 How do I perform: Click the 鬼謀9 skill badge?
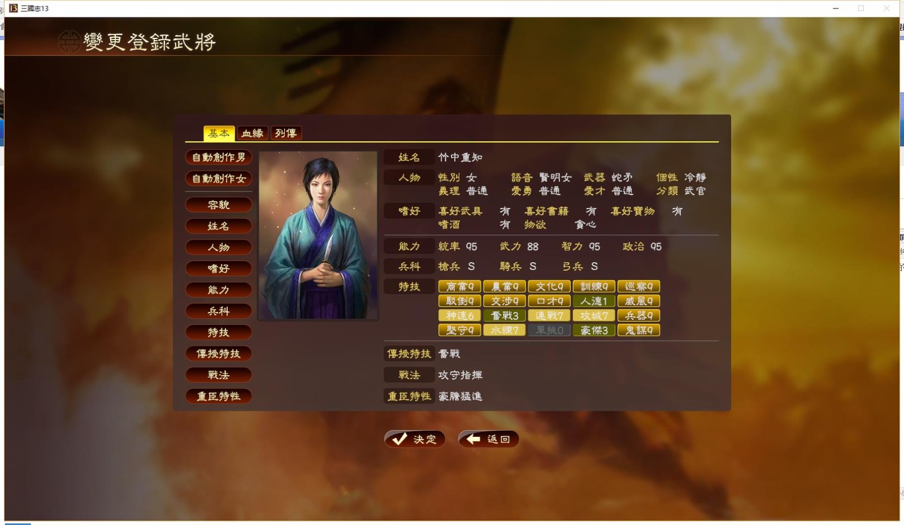click(638, 330)
